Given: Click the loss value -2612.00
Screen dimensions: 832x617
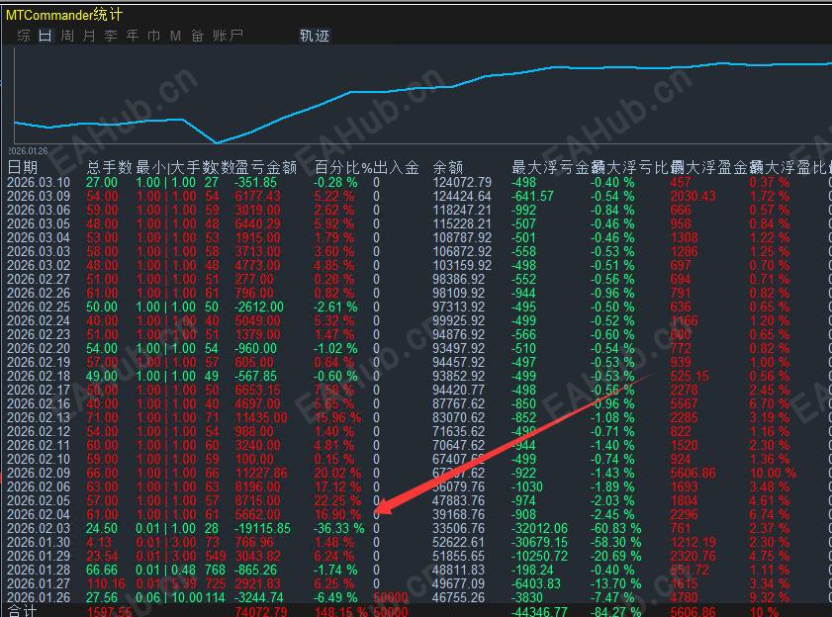Looking at the screenshot, I should (x=259, y=308).
